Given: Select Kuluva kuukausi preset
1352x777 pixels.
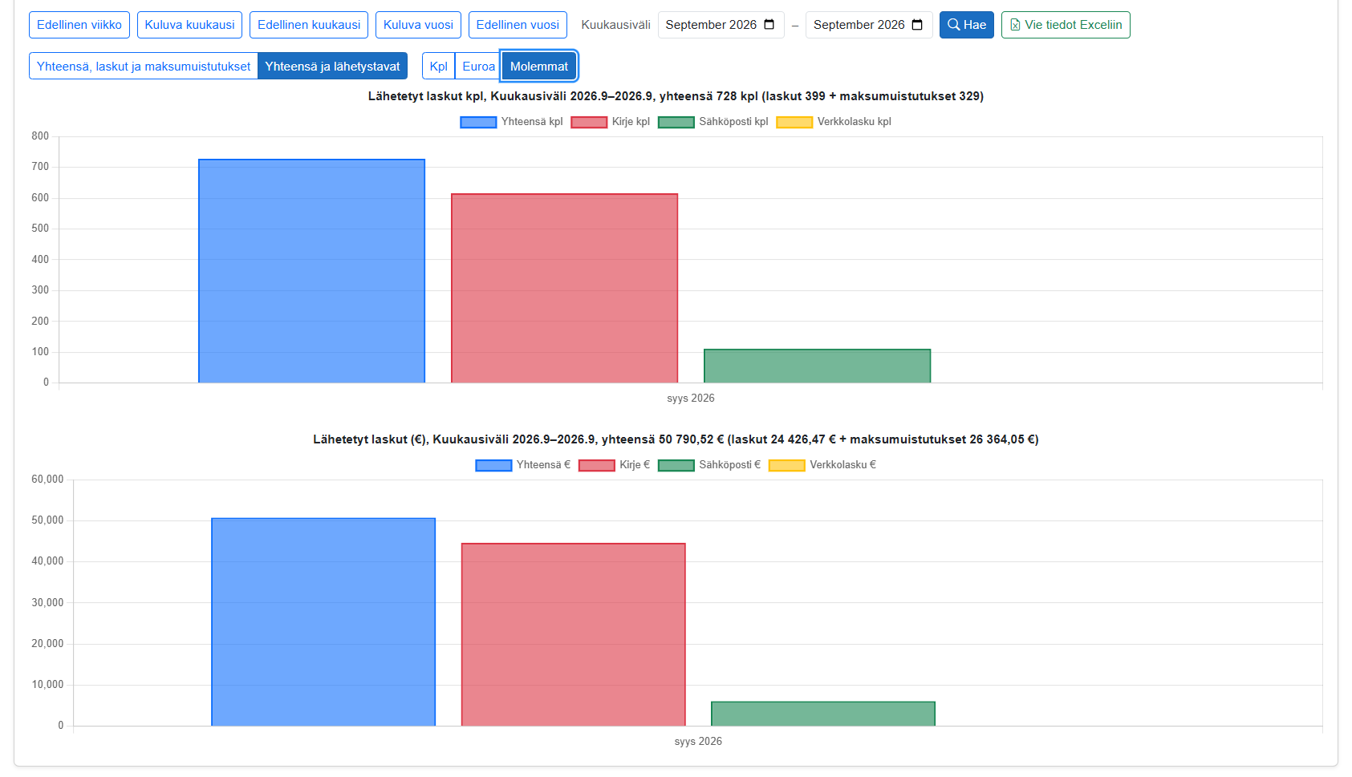Looking at the screenshot, I should (x=189, y=25).
